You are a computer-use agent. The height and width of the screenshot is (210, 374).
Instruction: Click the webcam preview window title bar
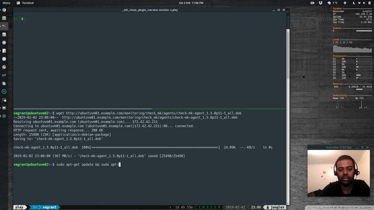pos(338,148)
